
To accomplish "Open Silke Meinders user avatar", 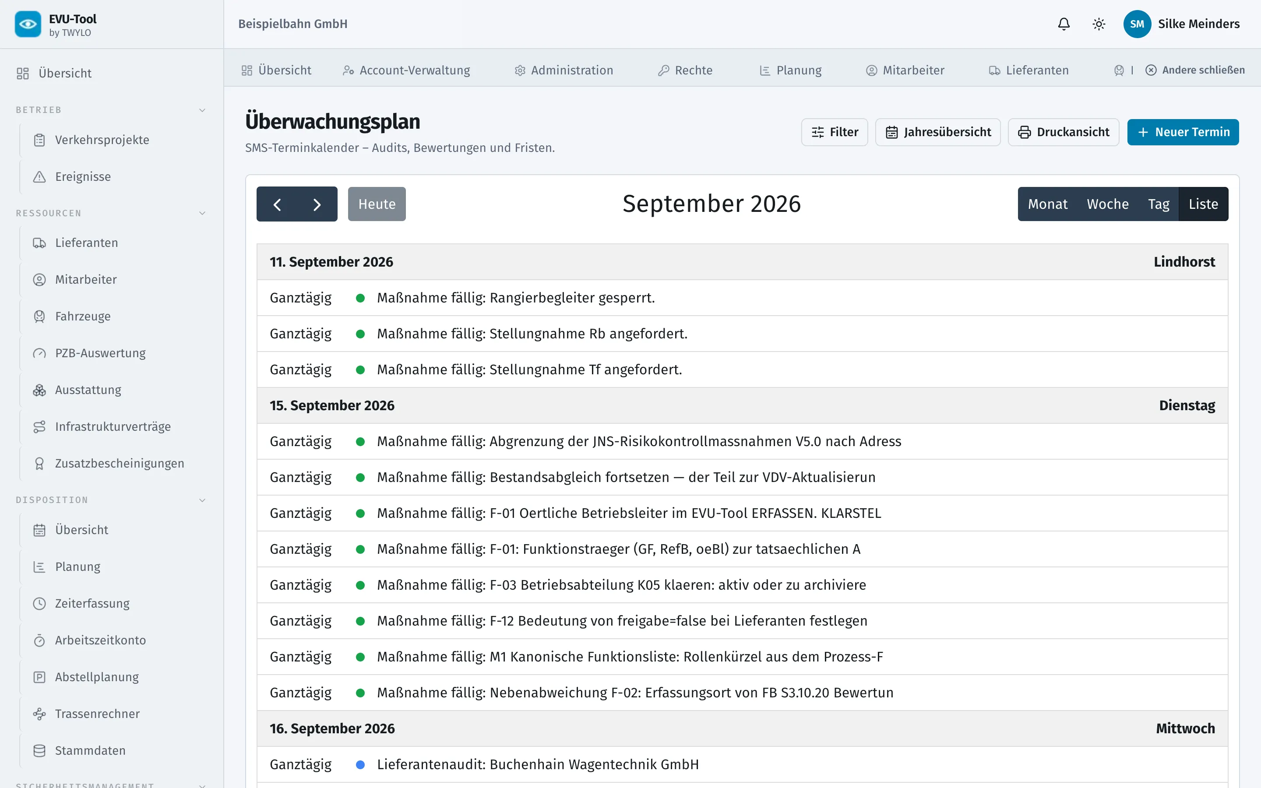I will coord(1137,24).
